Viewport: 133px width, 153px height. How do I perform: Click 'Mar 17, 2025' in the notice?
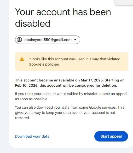coord(92,80)
